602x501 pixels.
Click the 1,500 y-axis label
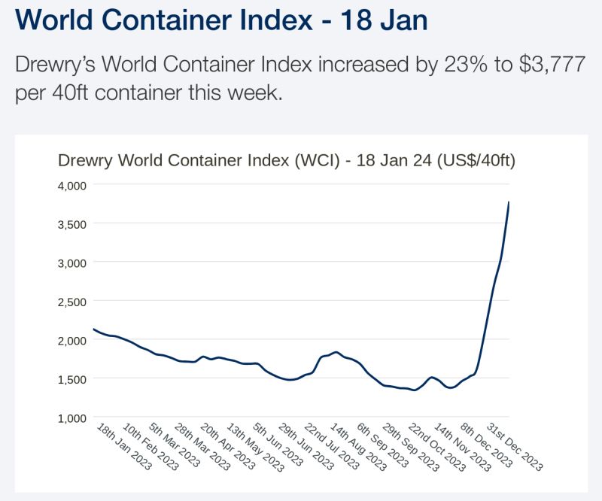[73, 379]
